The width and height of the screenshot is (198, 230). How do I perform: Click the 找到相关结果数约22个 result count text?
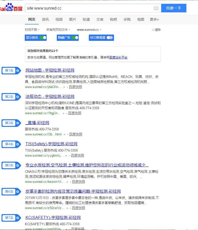pos(43,51)
